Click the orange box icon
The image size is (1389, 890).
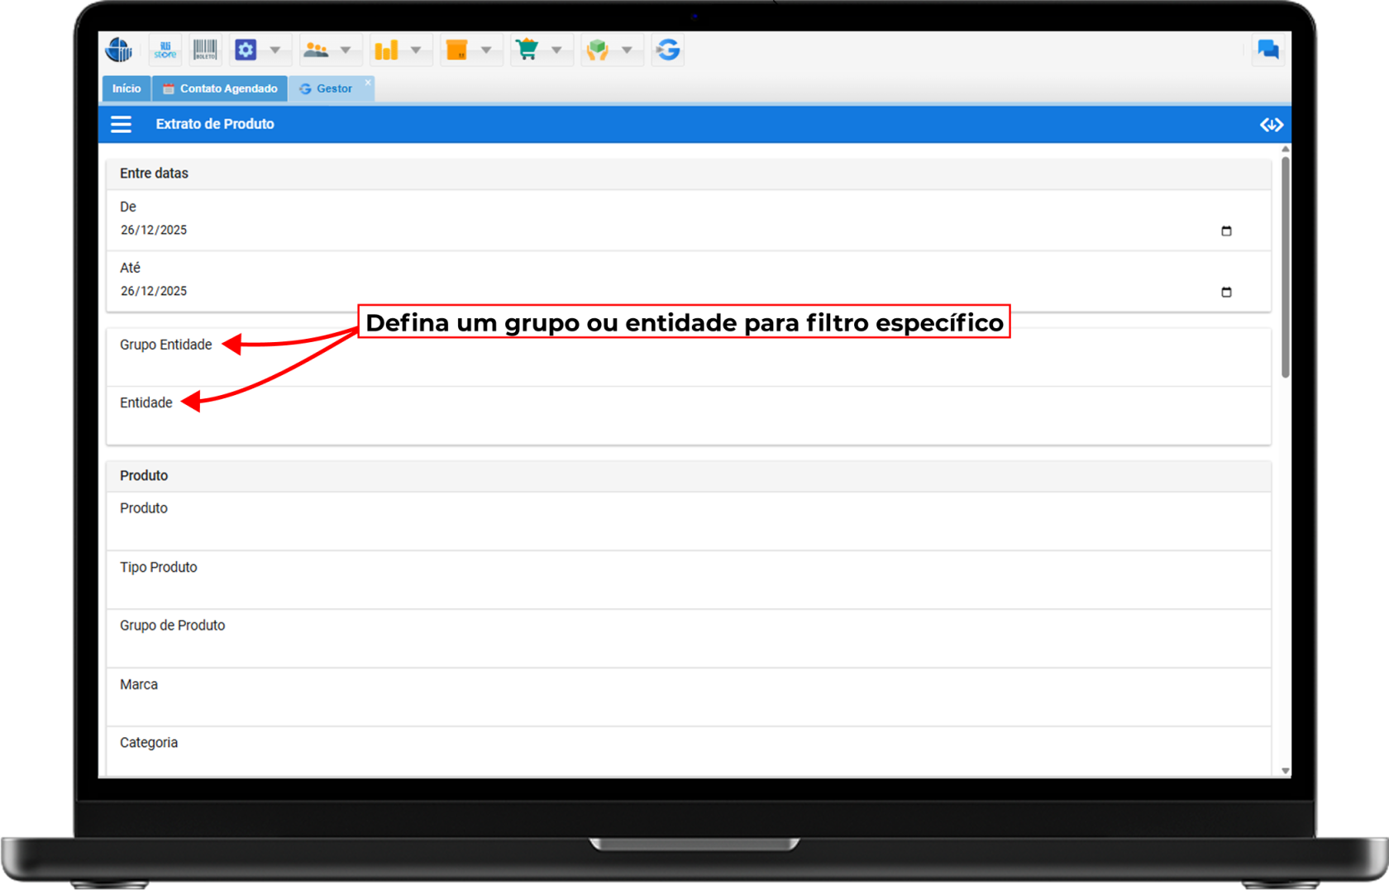456,50
